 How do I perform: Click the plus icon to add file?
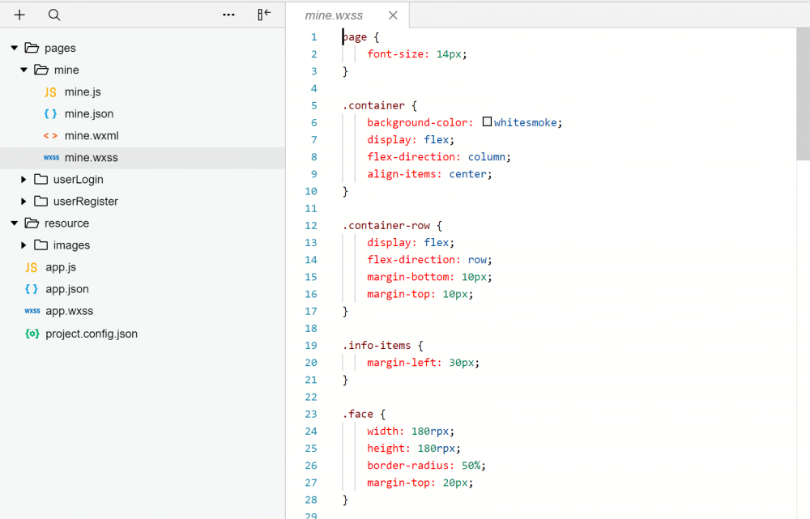(x=19, y=15)
